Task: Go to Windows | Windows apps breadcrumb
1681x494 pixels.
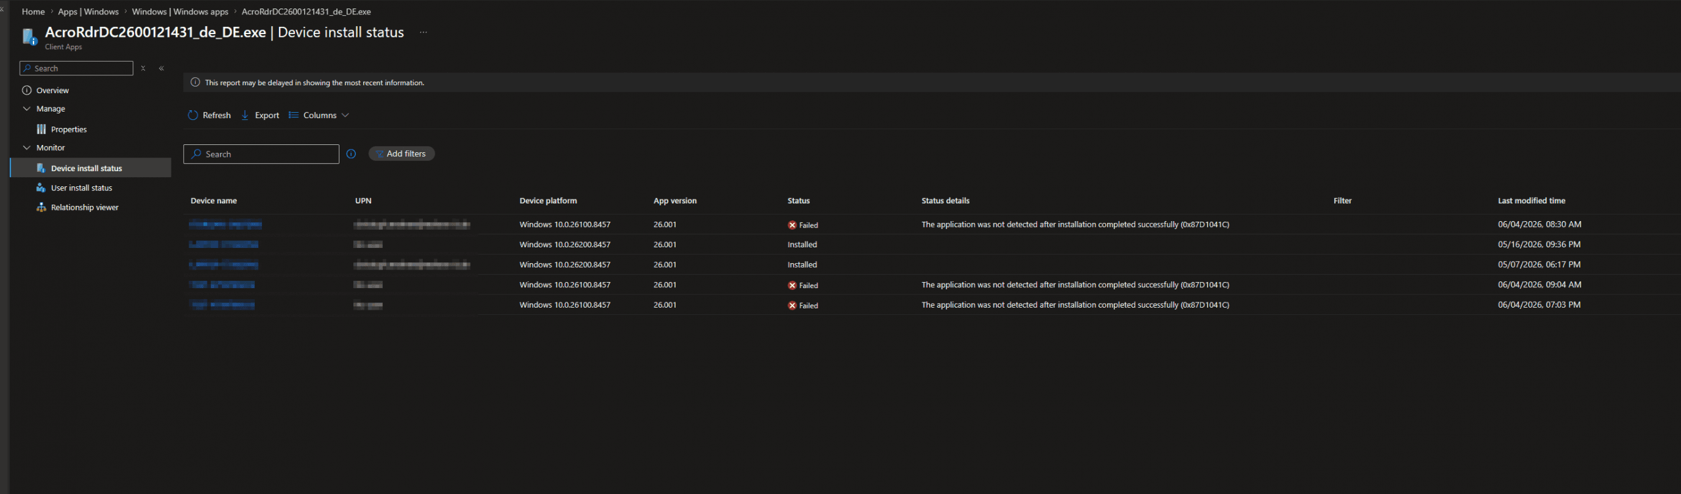Action: [180, 12]
